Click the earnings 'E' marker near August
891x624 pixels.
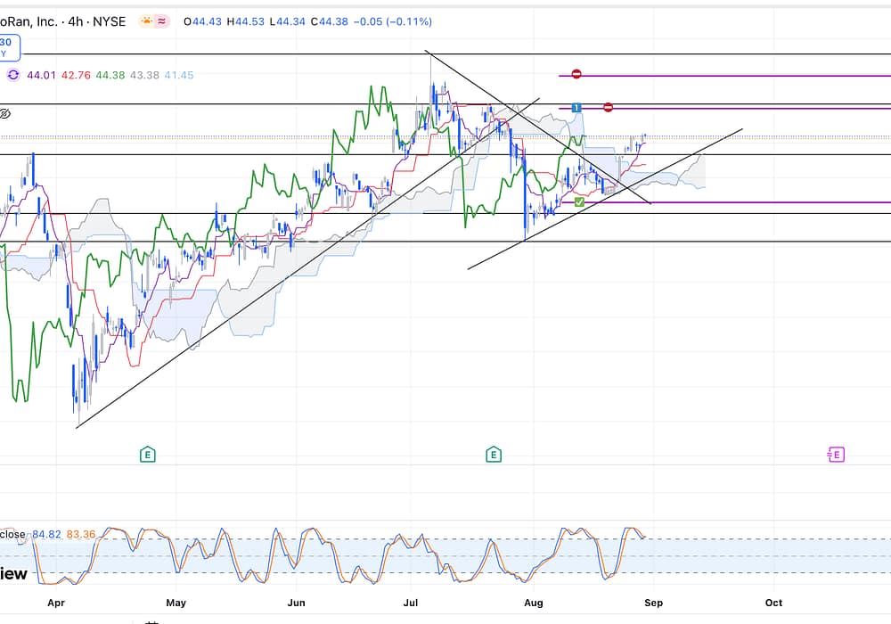pyautogui.click(x=494, y=455)
